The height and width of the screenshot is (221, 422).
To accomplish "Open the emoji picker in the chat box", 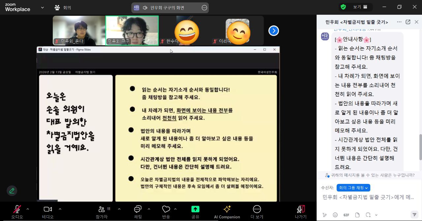I will pyautogui.click(x=335, y=215).
